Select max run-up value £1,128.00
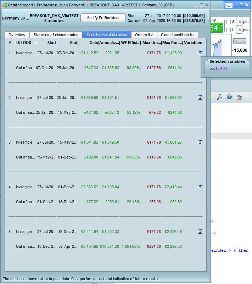This screenshot has height=284, width=252. pos(173,53)
